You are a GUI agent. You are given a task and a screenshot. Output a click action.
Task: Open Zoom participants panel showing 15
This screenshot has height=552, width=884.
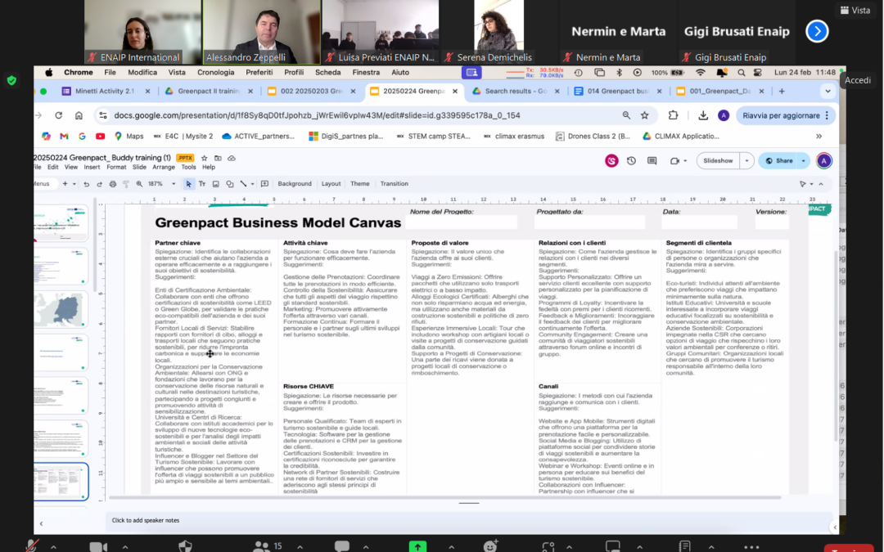coord(267,545)
